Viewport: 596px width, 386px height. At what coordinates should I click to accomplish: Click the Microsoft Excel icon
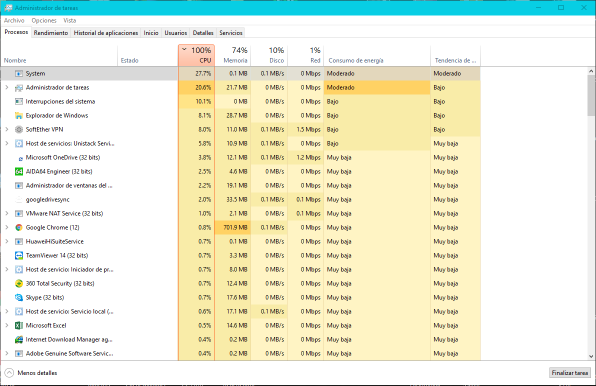(18, 325)
